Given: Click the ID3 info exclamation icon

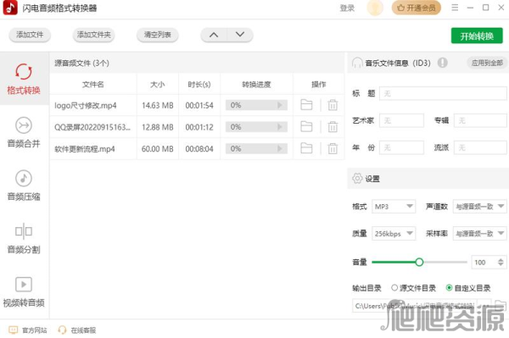Looking at the screenshot, I should [x=442, y=63].
